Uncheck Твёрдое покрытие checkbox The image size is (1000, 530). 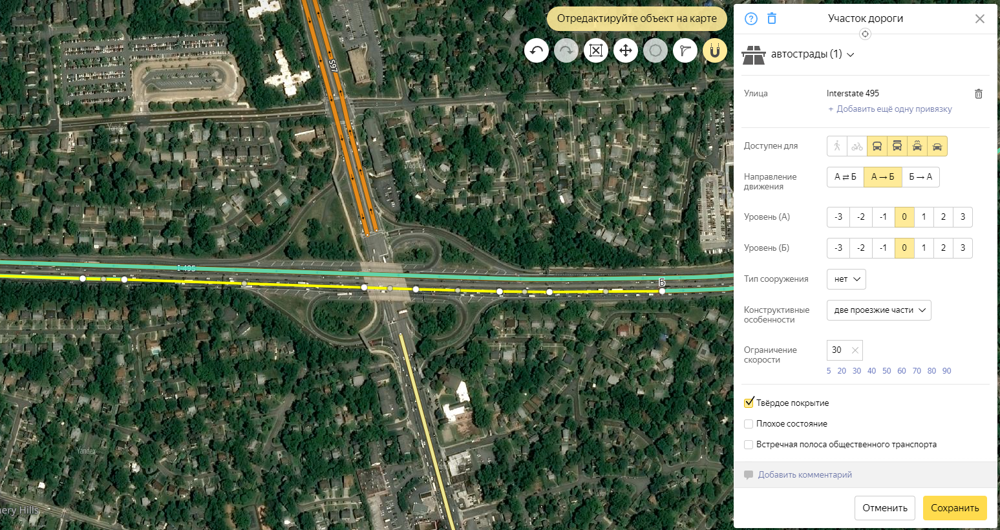pyautogui.click(x=749, y=403)
